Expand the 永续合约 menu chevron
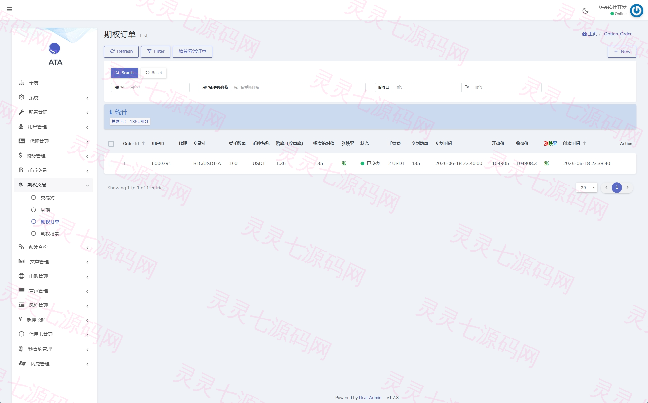 click(87, 248)
